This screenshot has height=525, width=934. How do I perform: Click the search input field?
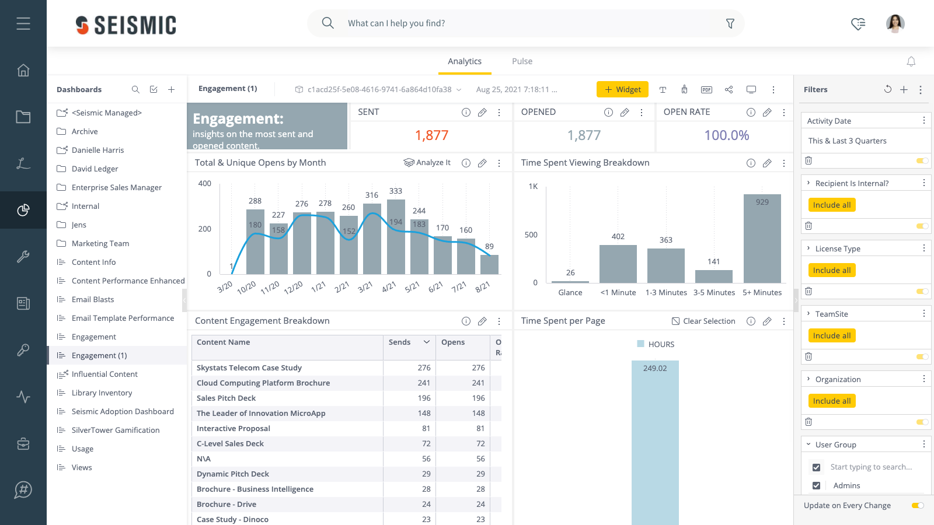(x=525, y=23)
